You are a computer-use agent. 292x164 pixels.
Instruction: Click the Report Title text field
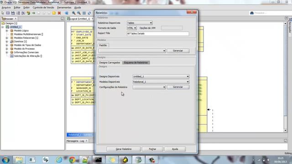click(158, 34)
